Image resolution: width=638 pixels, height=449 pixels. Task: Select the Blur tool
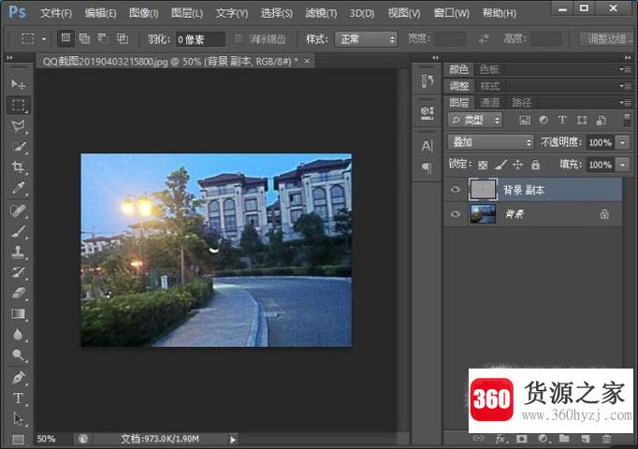(18, 334)
